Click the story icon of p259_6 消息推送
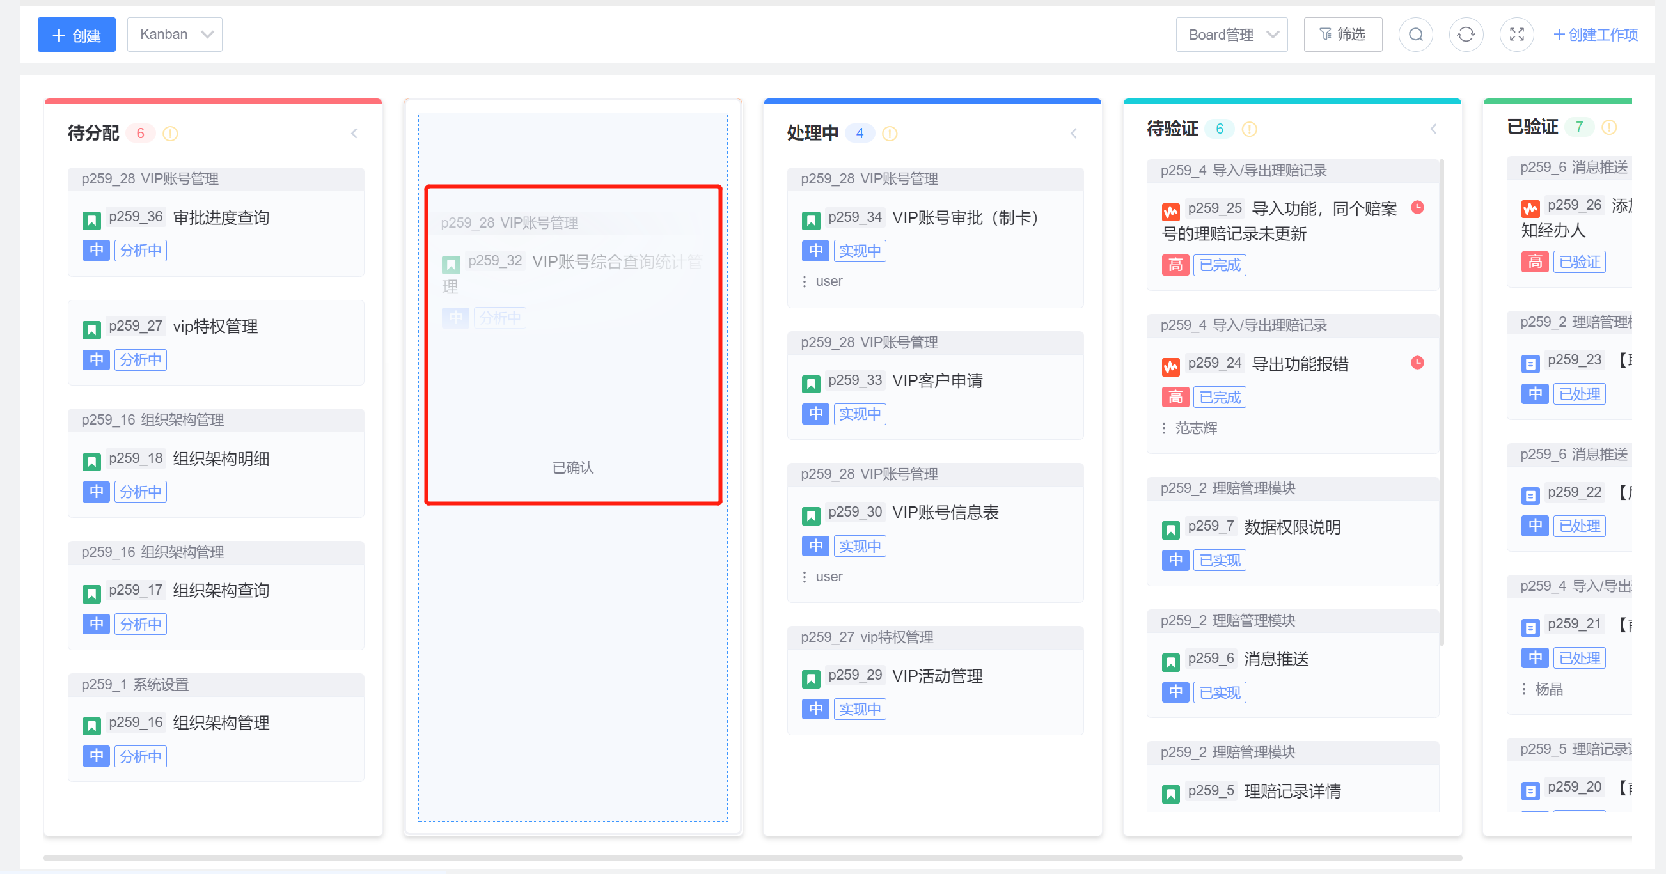Image resolution: width=1666 pixels, height=874 pixels. [x=1170, y=662]
